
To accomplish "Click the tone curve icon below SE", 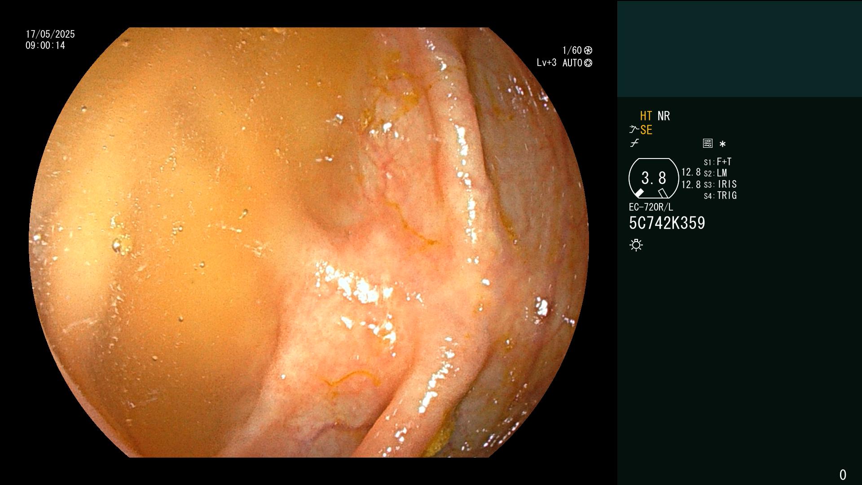I will pos(634,143).
